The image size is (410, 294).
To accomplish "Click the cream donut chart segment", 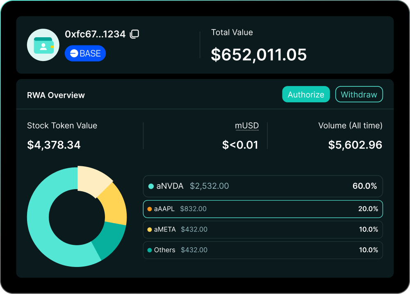I will tap(92, 180).
